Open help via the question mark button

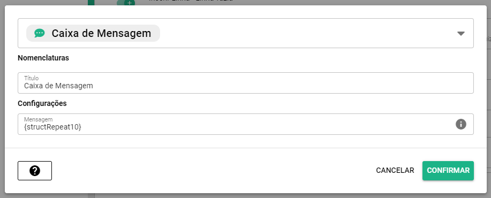tap(35, 171)
